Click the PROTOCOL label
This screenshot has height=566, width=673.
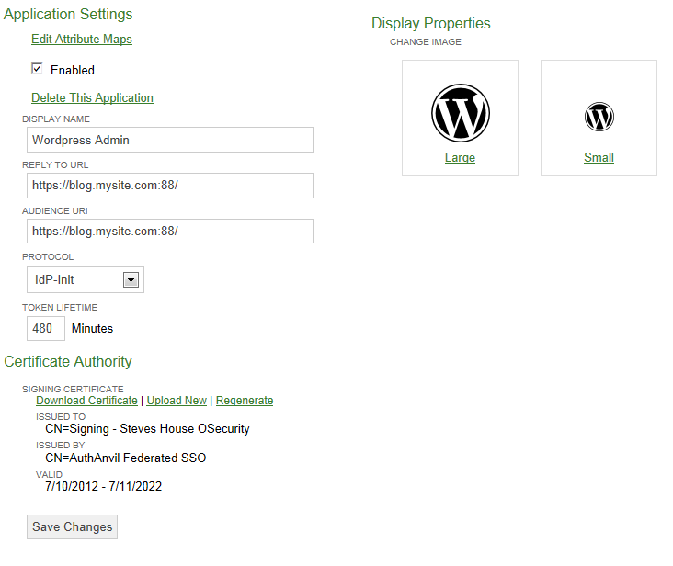pyautogui.click(x=48, y=257)
